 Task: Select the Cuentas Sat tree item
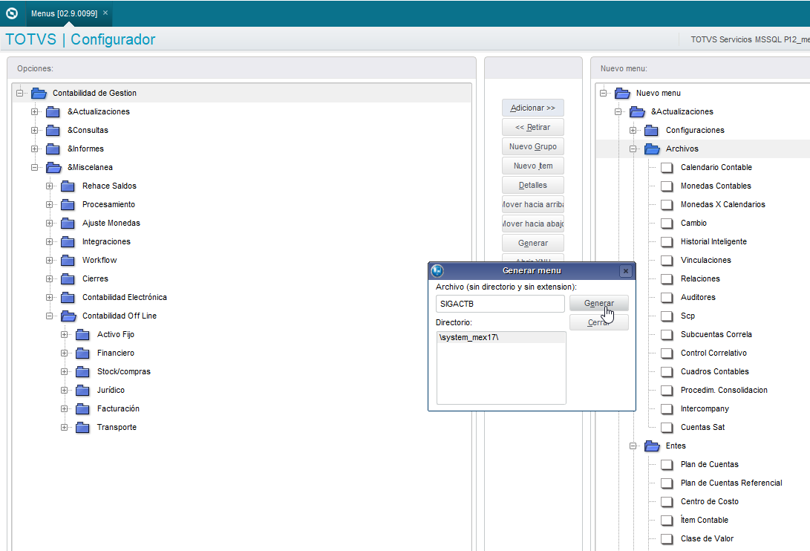pos(702,428)
